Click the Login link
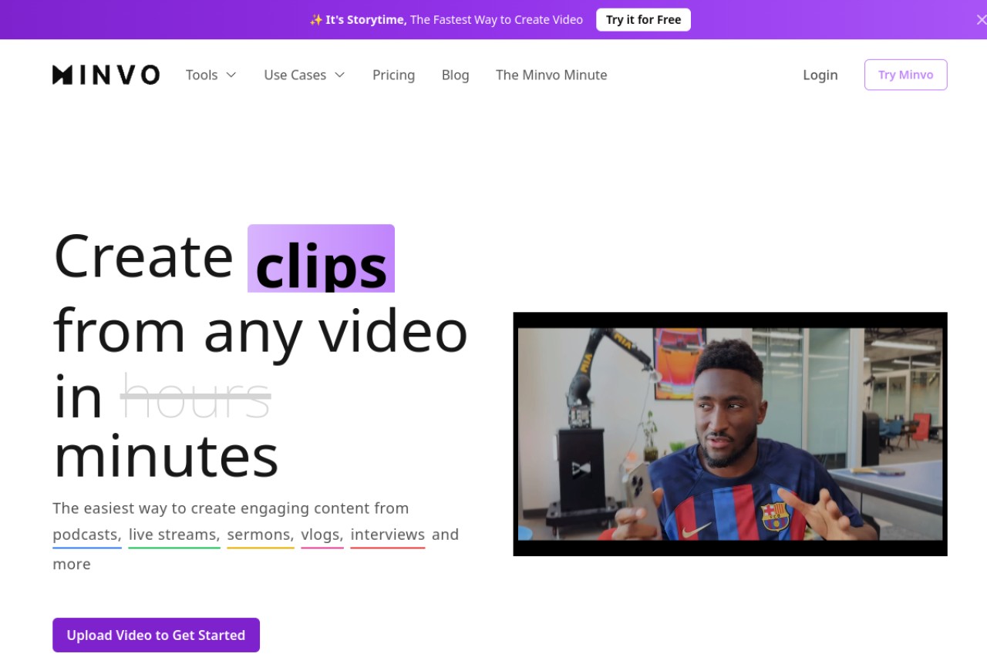 820,75
